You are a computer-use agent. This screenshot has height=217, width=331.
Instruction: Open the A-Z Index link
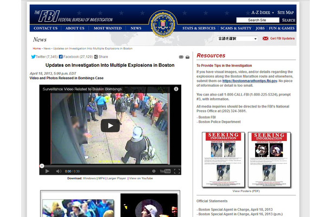click(260, 12)
